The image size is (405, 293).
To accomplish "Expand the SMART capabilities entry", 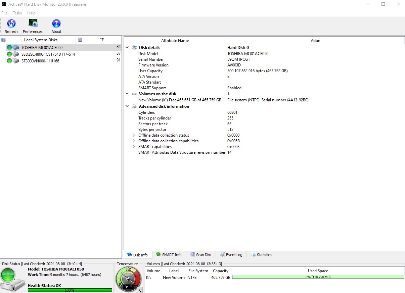I will click(x=134, y=146).
